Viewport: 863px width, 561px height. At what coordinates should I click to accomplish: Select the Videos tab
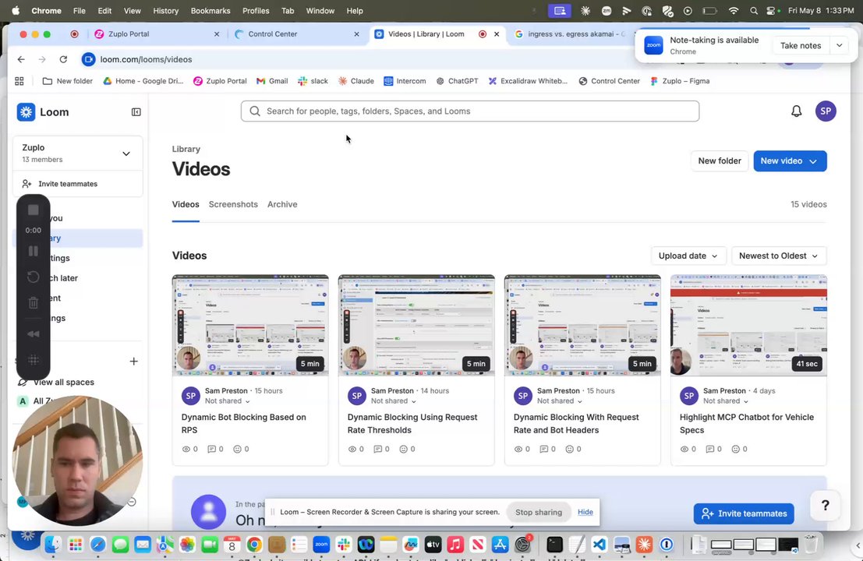[186, 204]
